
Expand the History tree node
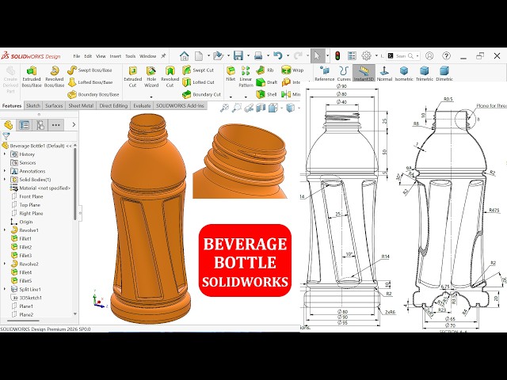5,154
